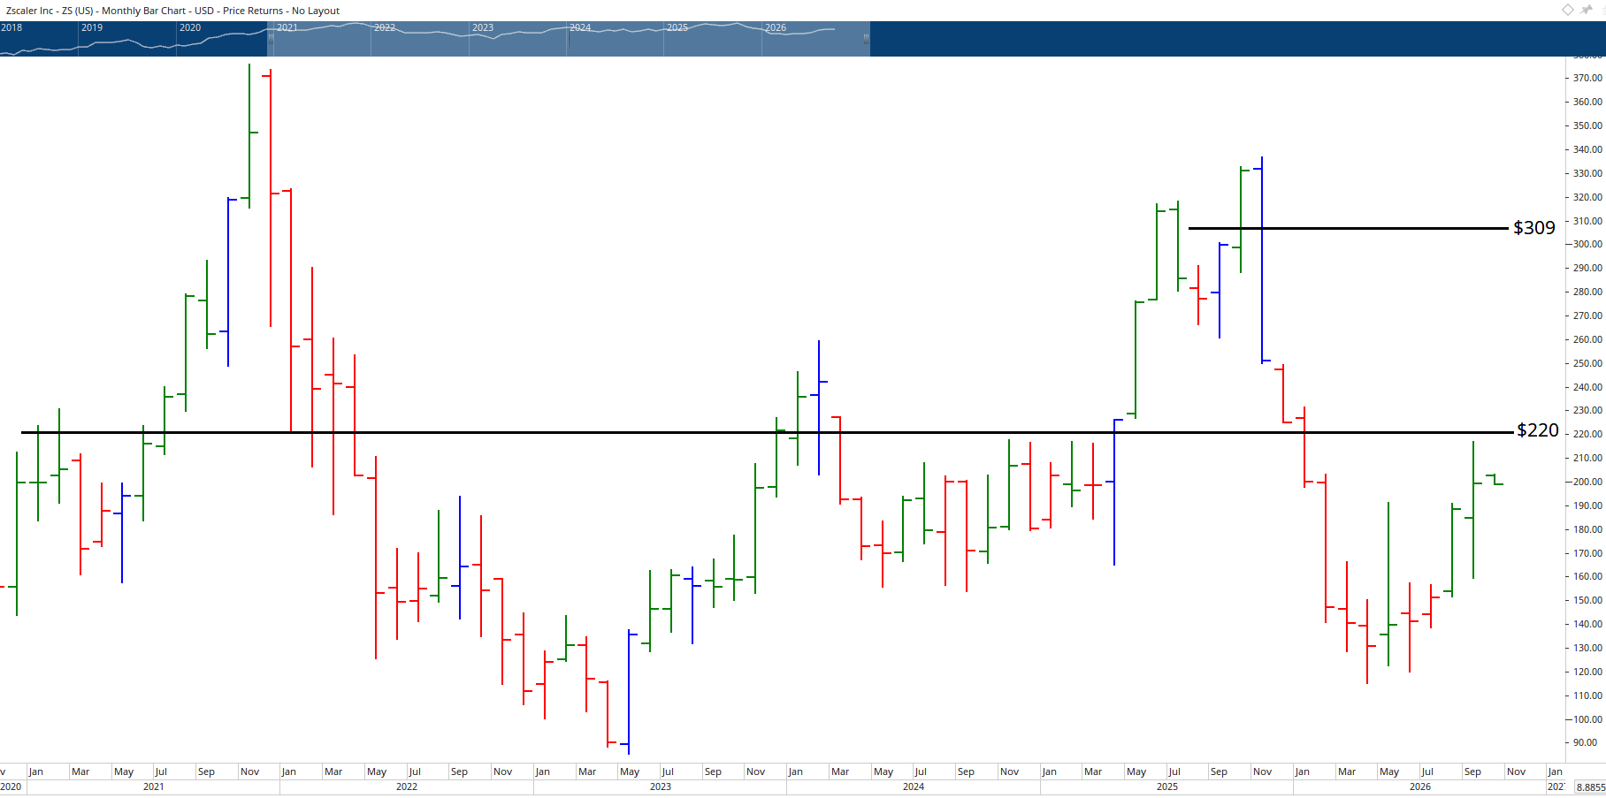Screen dimensions: 1606x798
Task: Click the $220 price level label
Action: click(x=1538, y=430)
